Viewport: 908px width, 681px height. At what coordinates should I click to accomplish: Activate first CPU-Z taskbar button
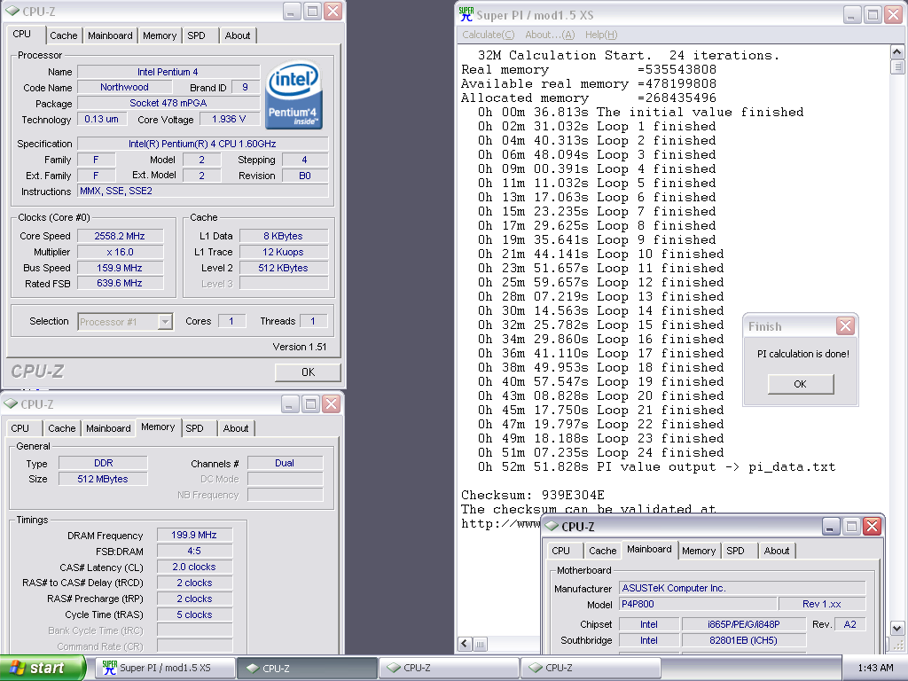(x=307, y=668)
